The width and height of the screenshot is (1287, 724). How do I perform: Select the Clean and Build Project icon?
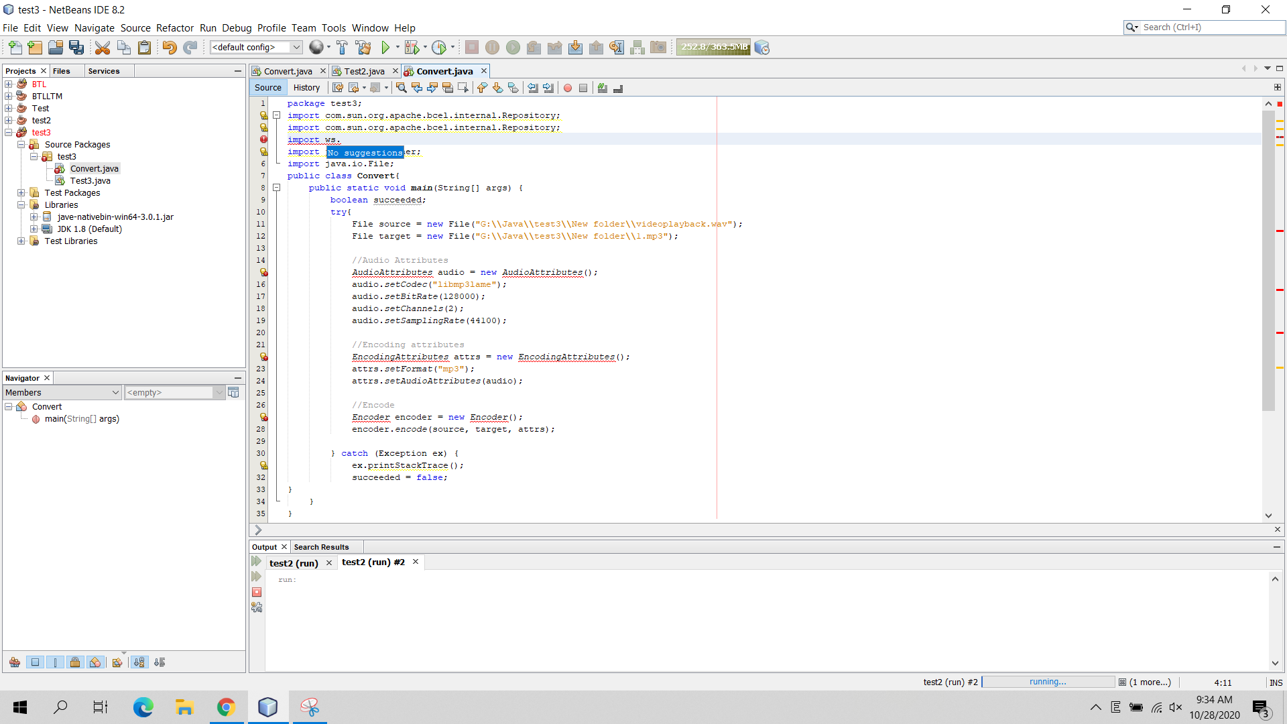[363, 47]
